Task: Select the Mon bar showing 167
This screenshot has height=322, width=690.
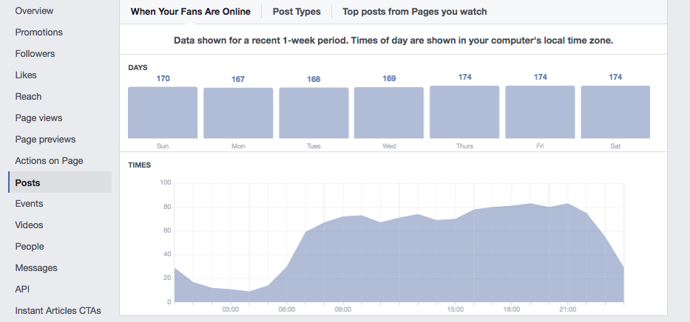Action: (x=238, y=113)
